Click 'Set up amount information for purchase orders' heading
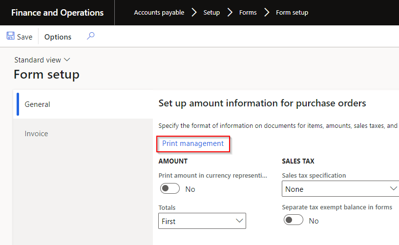The width and height of the screenshot is (399, 245). (x=262, y=103)
